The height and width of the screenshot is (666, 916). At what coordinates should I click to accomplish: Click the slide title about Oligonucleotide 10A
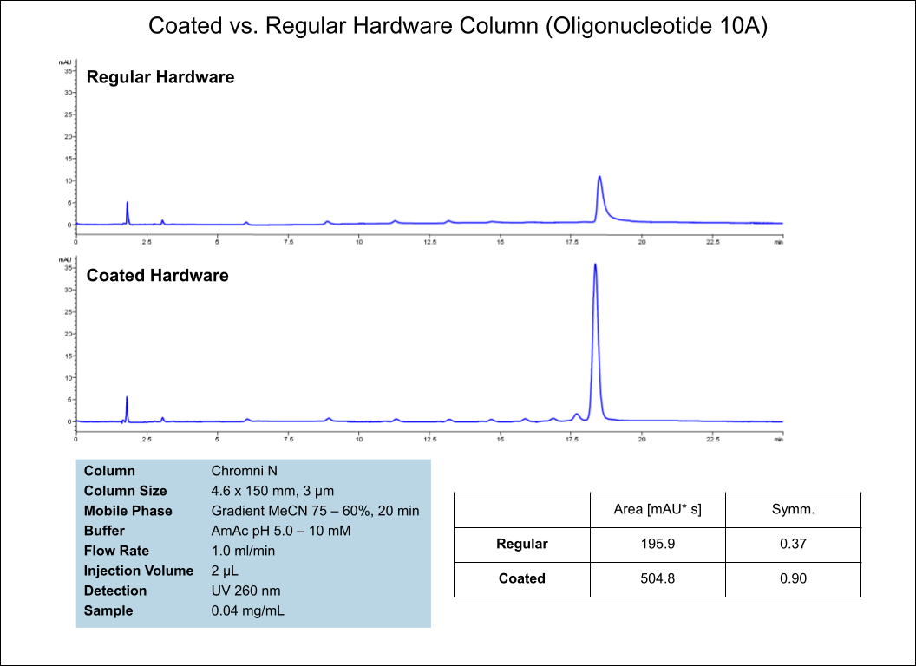(x=458, y=25)
